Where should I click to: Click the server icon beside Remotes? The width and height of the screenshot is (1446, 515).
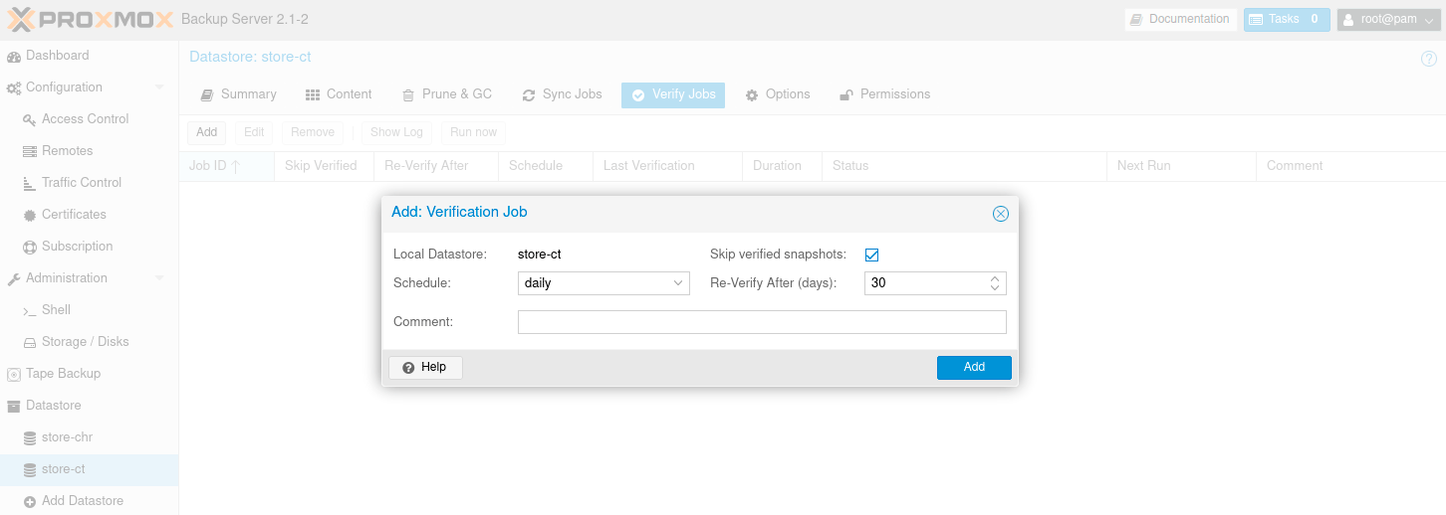point(30,151)
